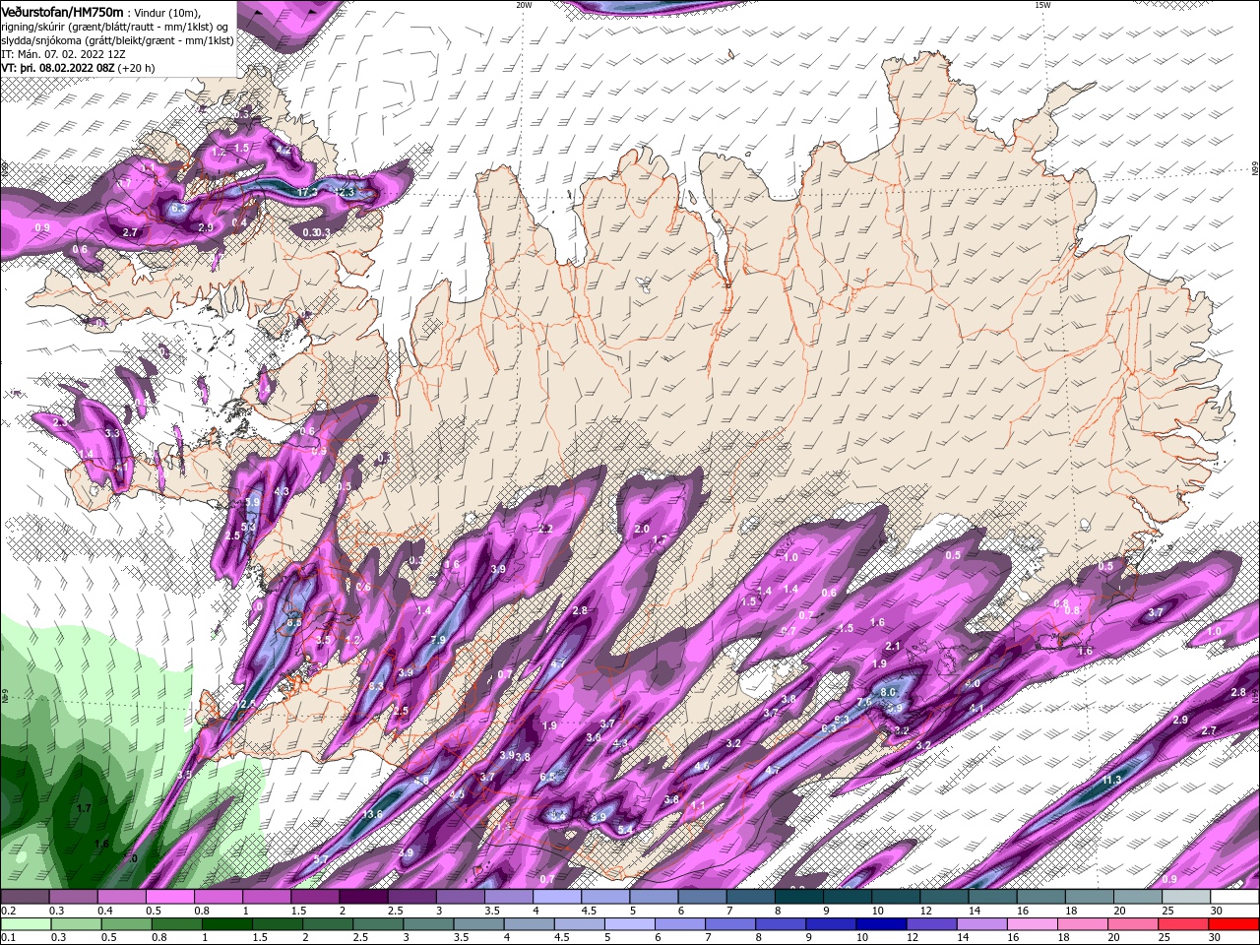Click the bright pink 0.5–0.8 swatch in top legend row
This screenshot has height=945, width=1260.
click(169, 897)
